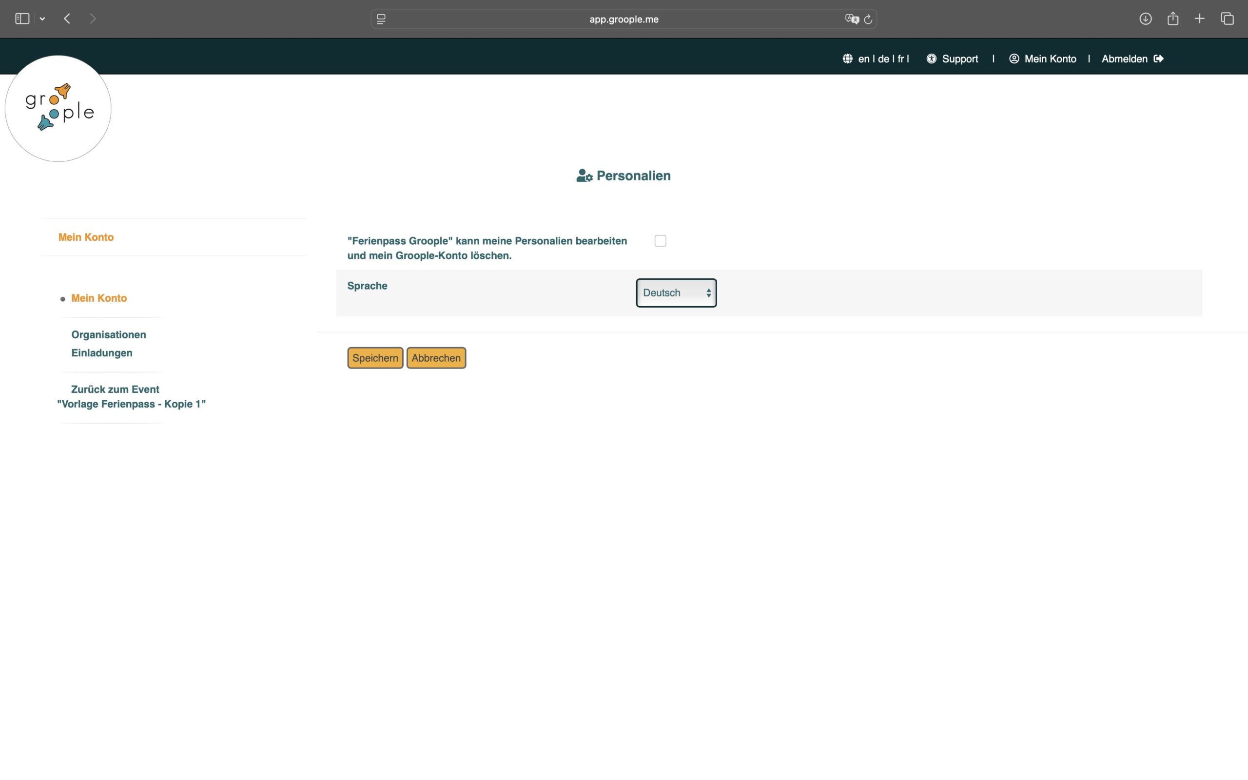Open the Einladungen sidebar link
Screen dimensions: 1248x780
(101, 353)
